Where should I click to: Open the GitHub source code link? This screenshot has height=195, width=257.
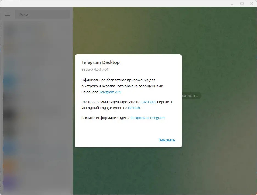134,108
